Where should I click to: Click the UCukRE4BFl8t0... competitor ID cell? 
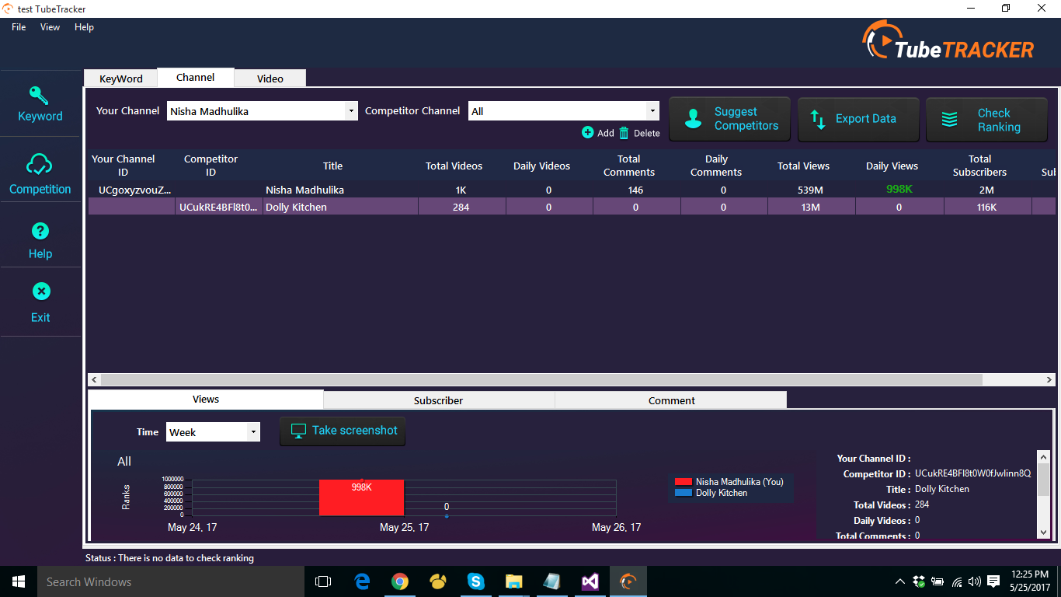click(x=219, y=207)
